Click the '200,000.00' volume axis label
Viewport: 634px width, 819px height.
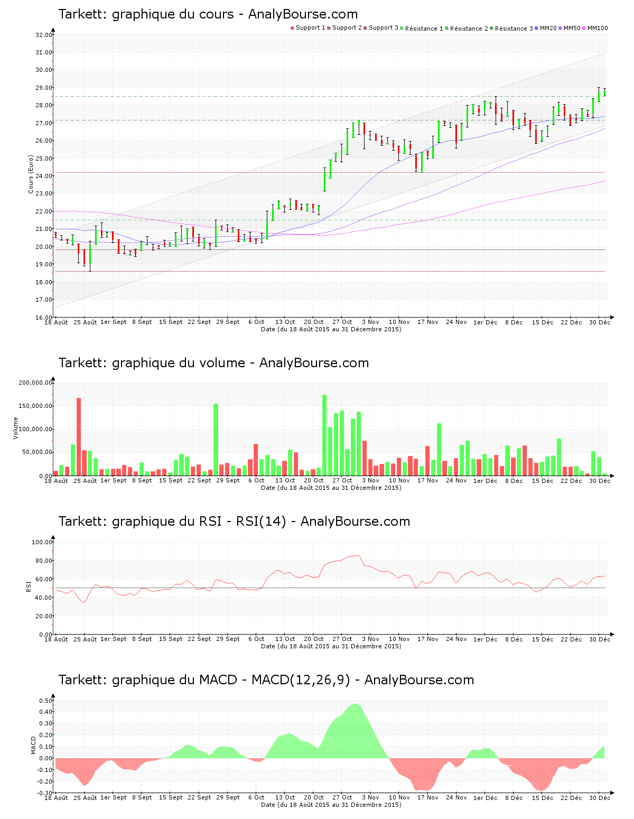35,383
